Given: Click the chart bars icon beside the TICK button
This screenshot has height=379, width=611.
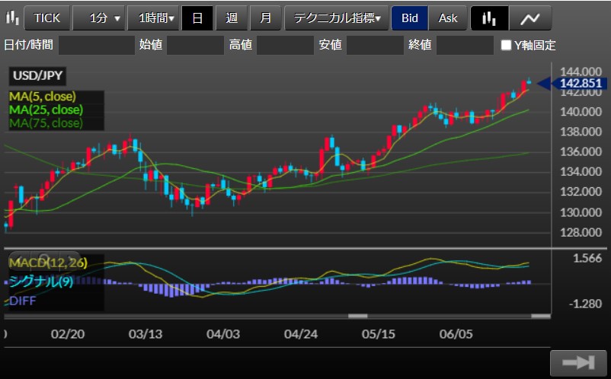Looking at the screenshot, I should point(12,18).
